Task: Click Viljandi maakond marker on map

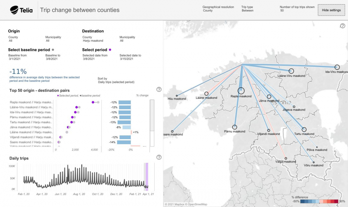Action: [269, 130]
